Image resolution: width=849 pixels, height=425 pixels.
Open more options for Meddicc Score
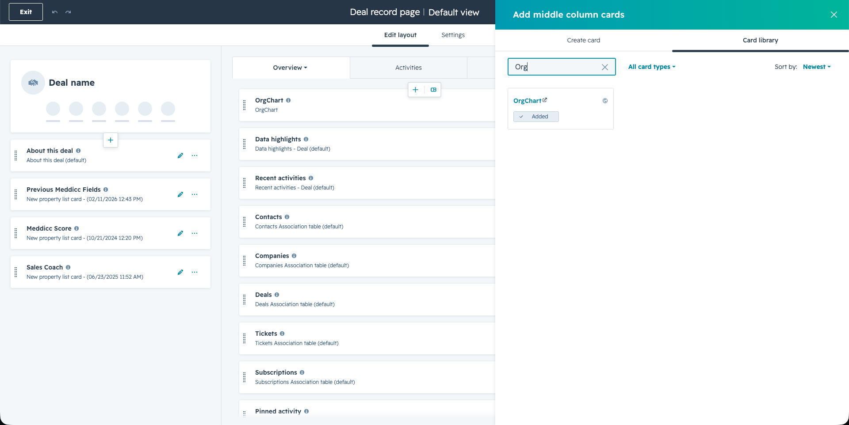click(x=195, y=233)
